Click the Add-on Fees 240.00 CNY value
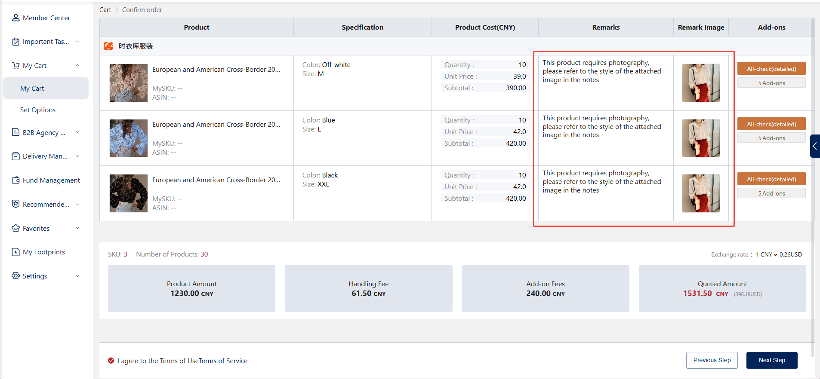The image size is (820, 379). 546,293
